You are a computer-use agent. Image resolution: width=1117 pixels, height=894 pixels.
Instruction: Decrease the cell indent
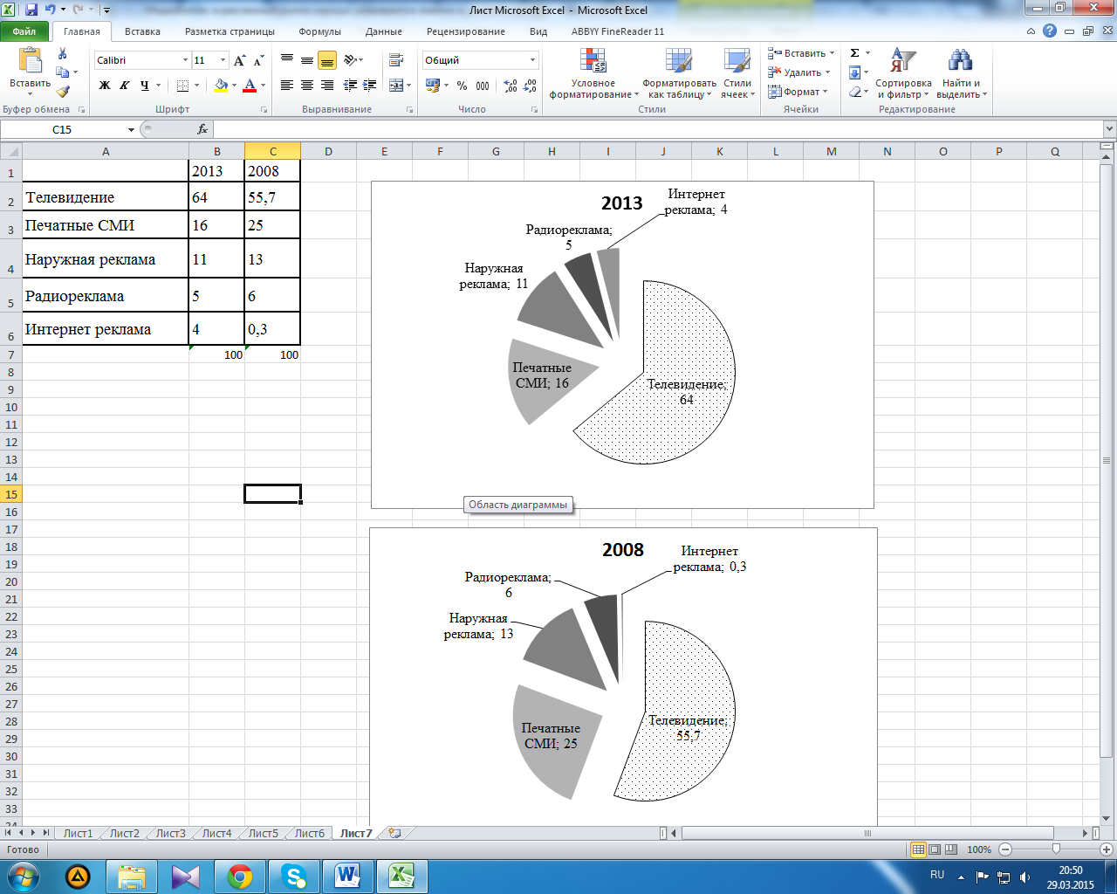coord(350,86)
